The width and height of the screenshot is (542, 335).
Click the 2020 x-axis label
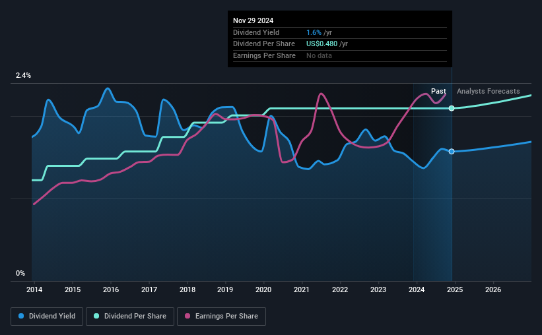pos(263,289)
